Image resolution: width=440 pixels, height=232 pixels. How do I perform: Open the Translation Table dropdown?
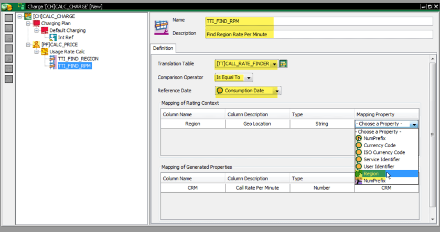[x=274, y=64]
